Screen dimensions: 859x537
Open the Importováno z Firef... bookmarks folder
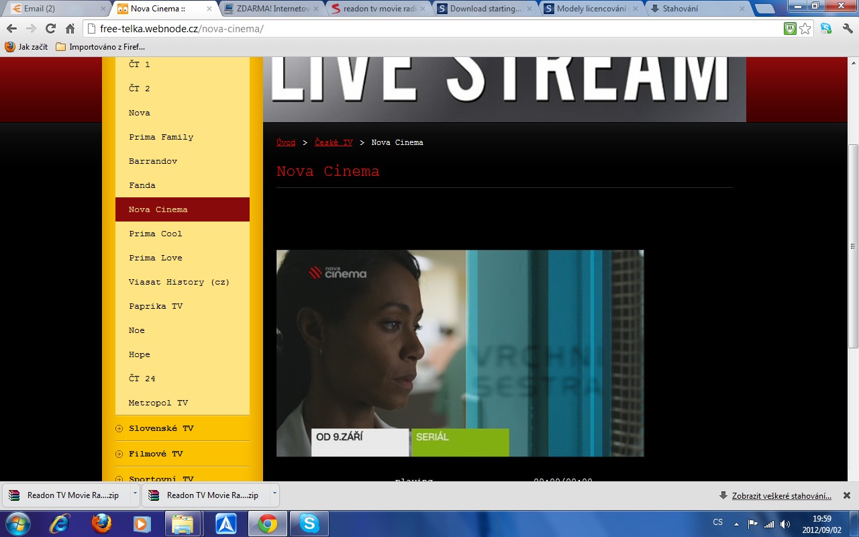(100, 47)
